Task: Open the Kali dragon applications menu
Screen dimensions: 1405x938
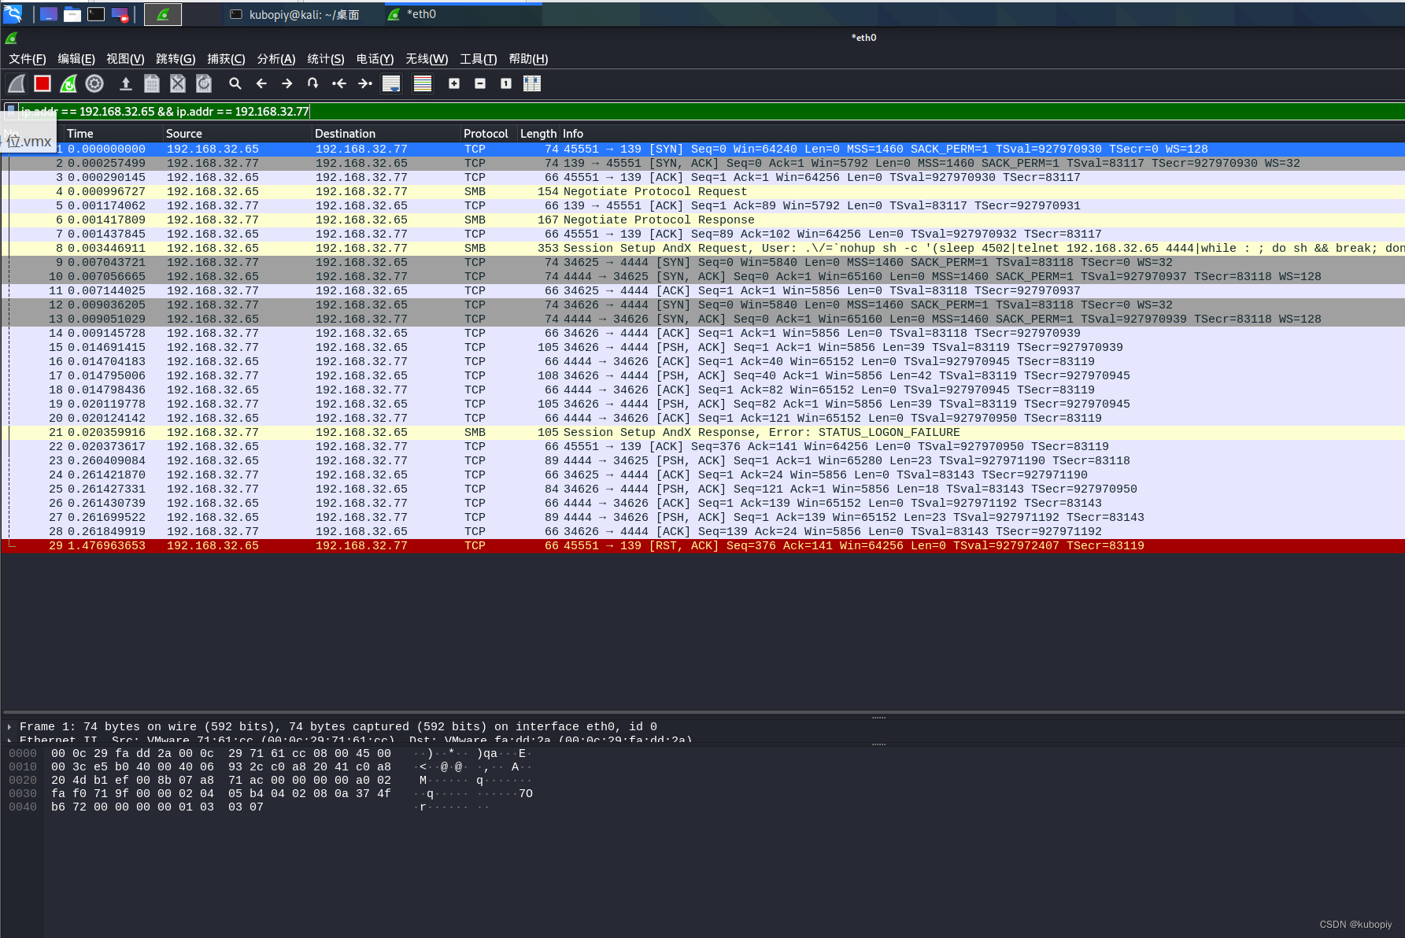Action: pos(13,13)
